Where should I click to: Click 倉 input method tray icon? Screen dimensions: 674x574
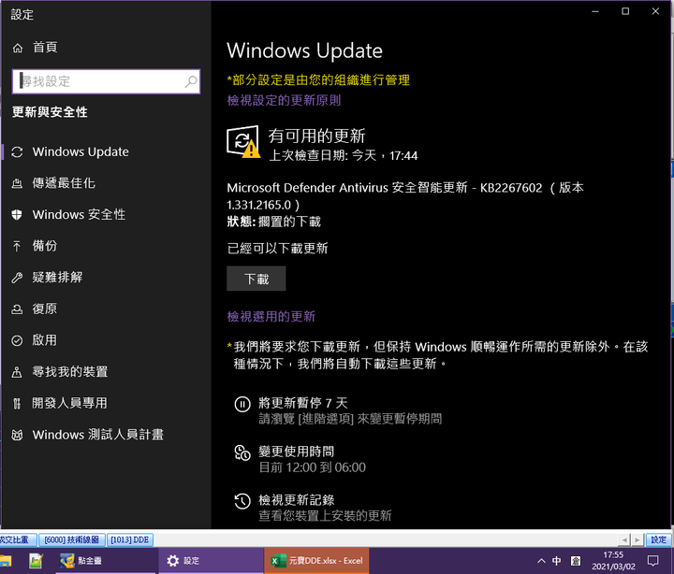pos(576,561)
